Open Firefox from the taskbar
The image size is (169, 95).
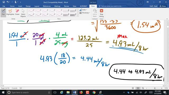81,92
